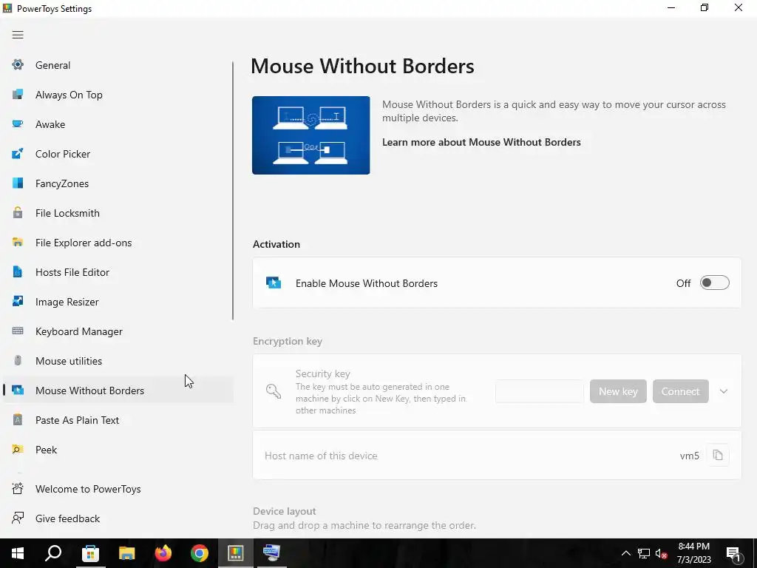Open General settings page
Screen dimensions: 757x568
[x=118, y=65]
